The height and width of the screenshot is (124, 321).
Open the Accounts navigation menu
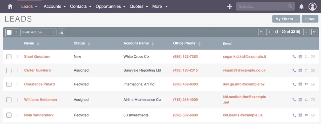55,6
